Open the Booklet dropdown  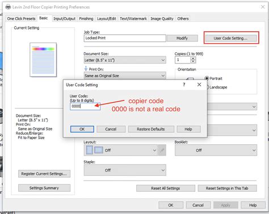pos(216,150)
